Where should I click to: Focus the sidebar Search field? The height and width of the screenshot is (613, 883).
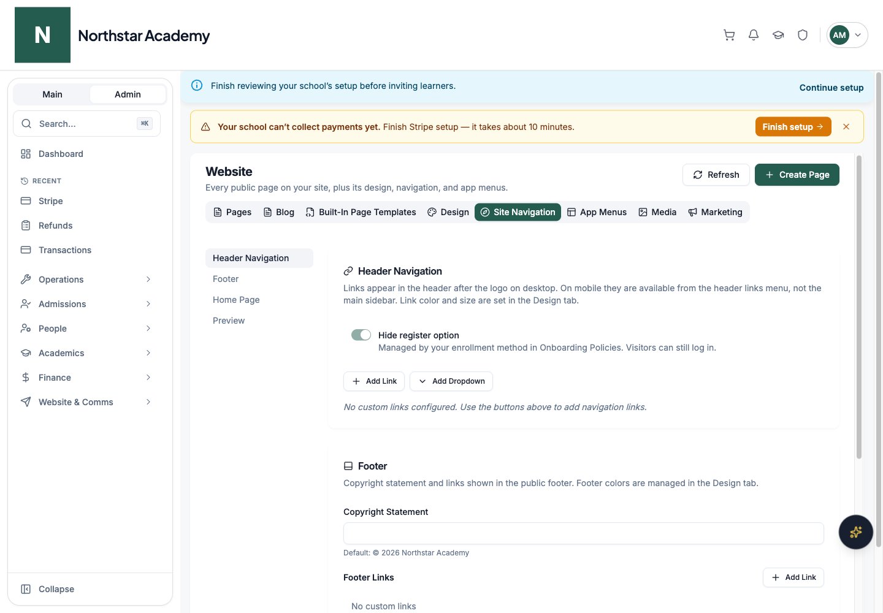point(86,124)
